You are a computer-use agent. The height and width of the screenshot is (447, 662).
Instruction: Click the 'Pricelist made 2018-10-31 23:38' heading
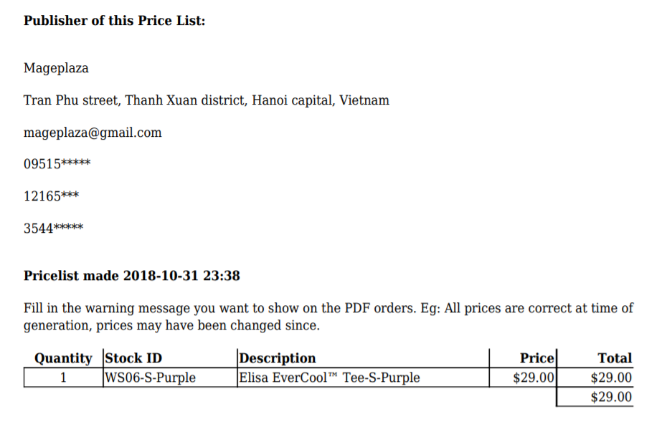pyautogui.click(x=132, y=276)
